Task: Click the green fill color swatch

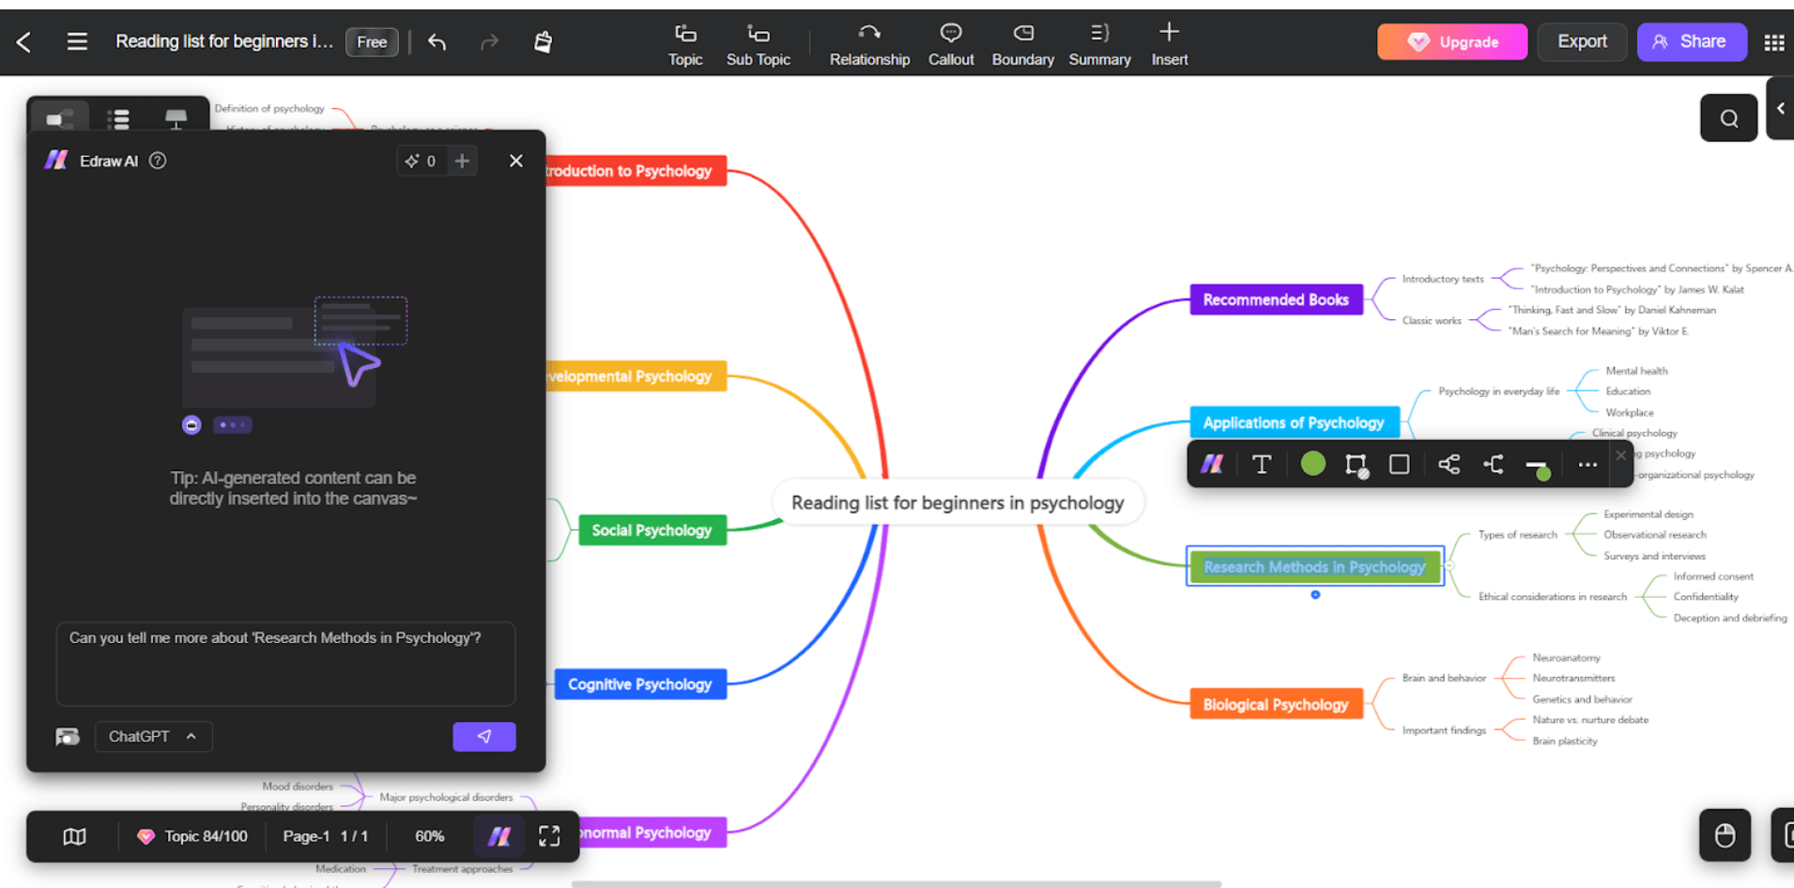Action: click(1311, 463)
